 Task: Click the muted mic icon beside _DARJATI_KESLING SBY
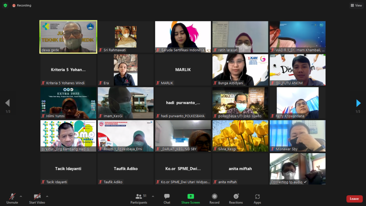[158, 149]
